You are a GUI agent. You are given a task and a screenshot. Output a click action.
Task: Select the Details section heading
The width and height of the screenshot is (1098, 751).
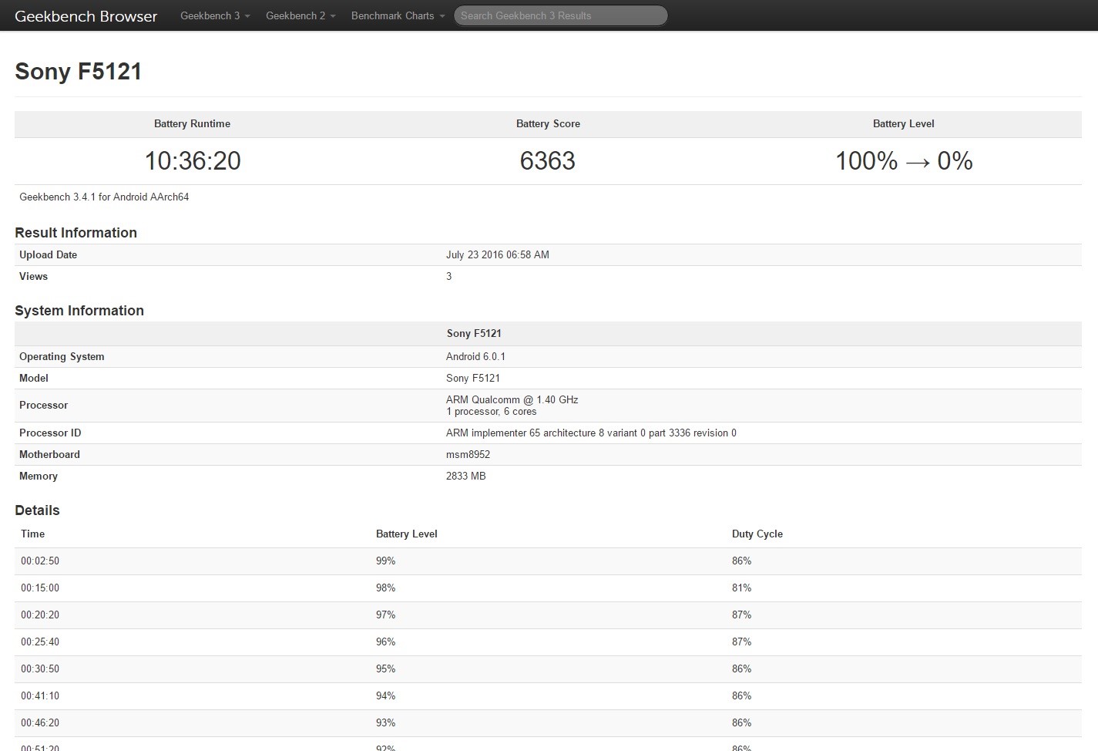[37, 510]
